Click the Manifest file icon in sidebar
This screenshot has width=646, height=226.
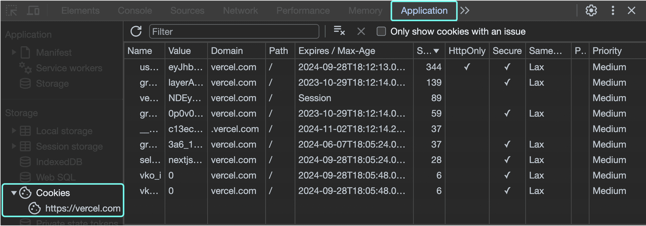[x=26, y=53]
